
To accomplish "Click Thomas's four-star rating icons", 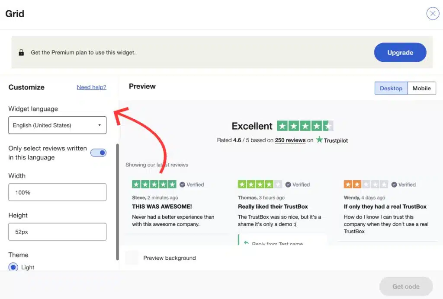I will (260, 184).
